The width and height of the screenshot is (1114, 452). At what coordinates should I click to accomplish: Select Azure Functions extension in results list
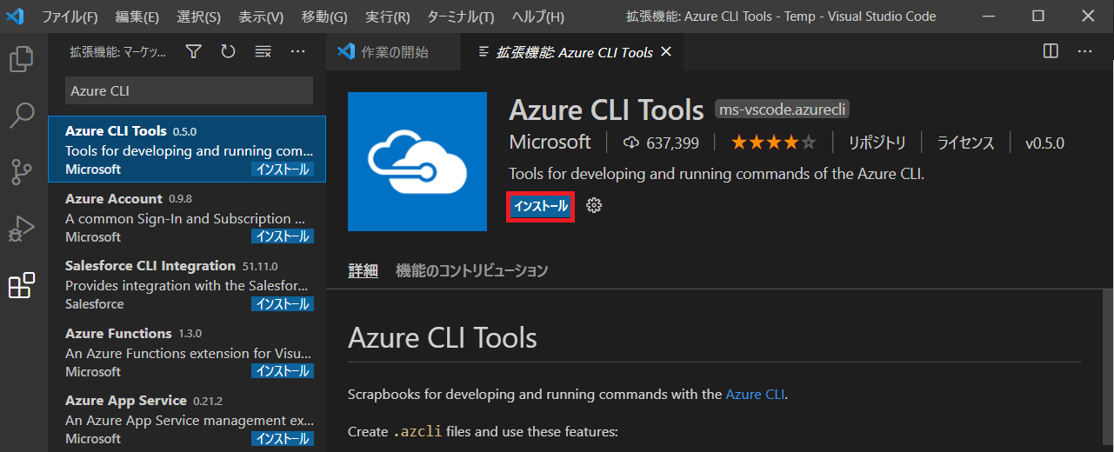pos(187,352)
